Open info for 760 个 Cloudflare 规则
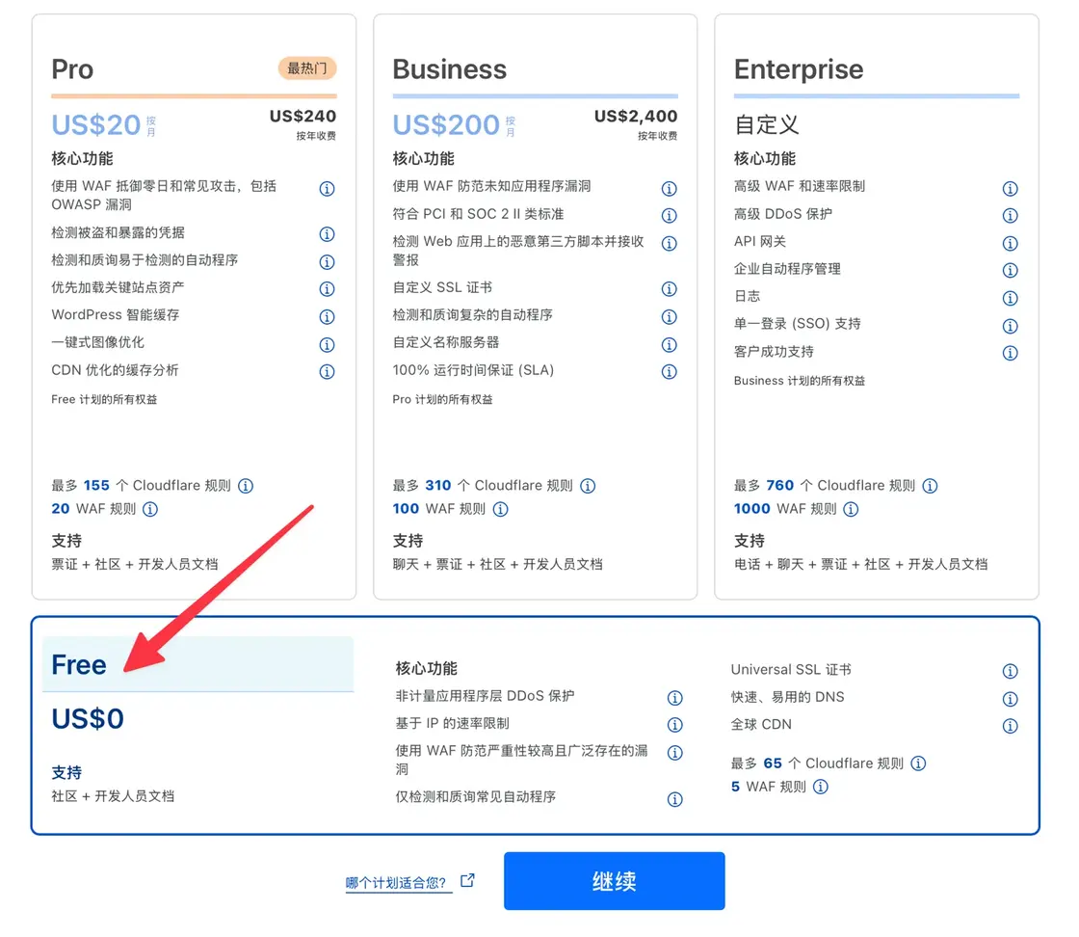This screenshot has width=1079, height=937. pos(930,486)
